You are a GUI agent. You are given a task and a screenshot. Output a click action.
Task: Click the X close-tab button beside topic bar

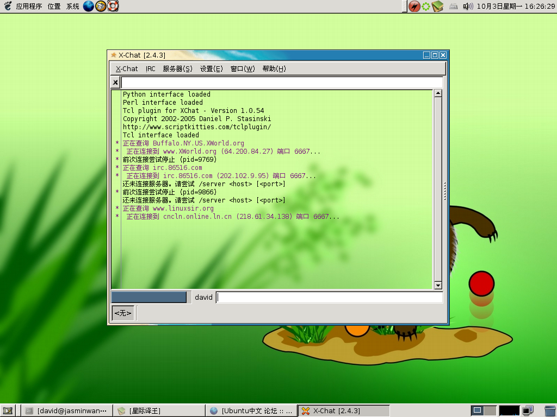[x=115, y=83]
